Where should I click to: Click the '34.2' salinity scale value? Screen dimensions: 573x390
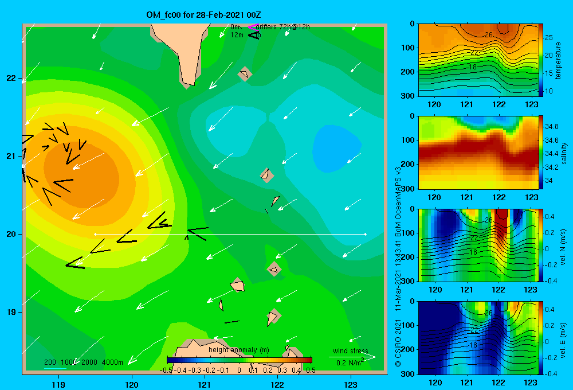point(551,167)
